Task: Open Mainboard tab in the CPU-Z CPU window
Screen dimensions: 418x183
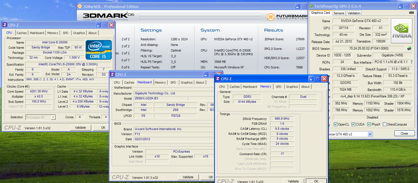Action: [x=37, y=33]
